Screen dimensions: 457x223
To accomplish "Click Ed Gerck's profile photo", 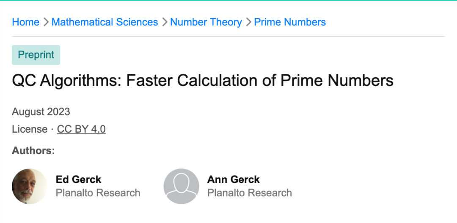I will [30, 186].
